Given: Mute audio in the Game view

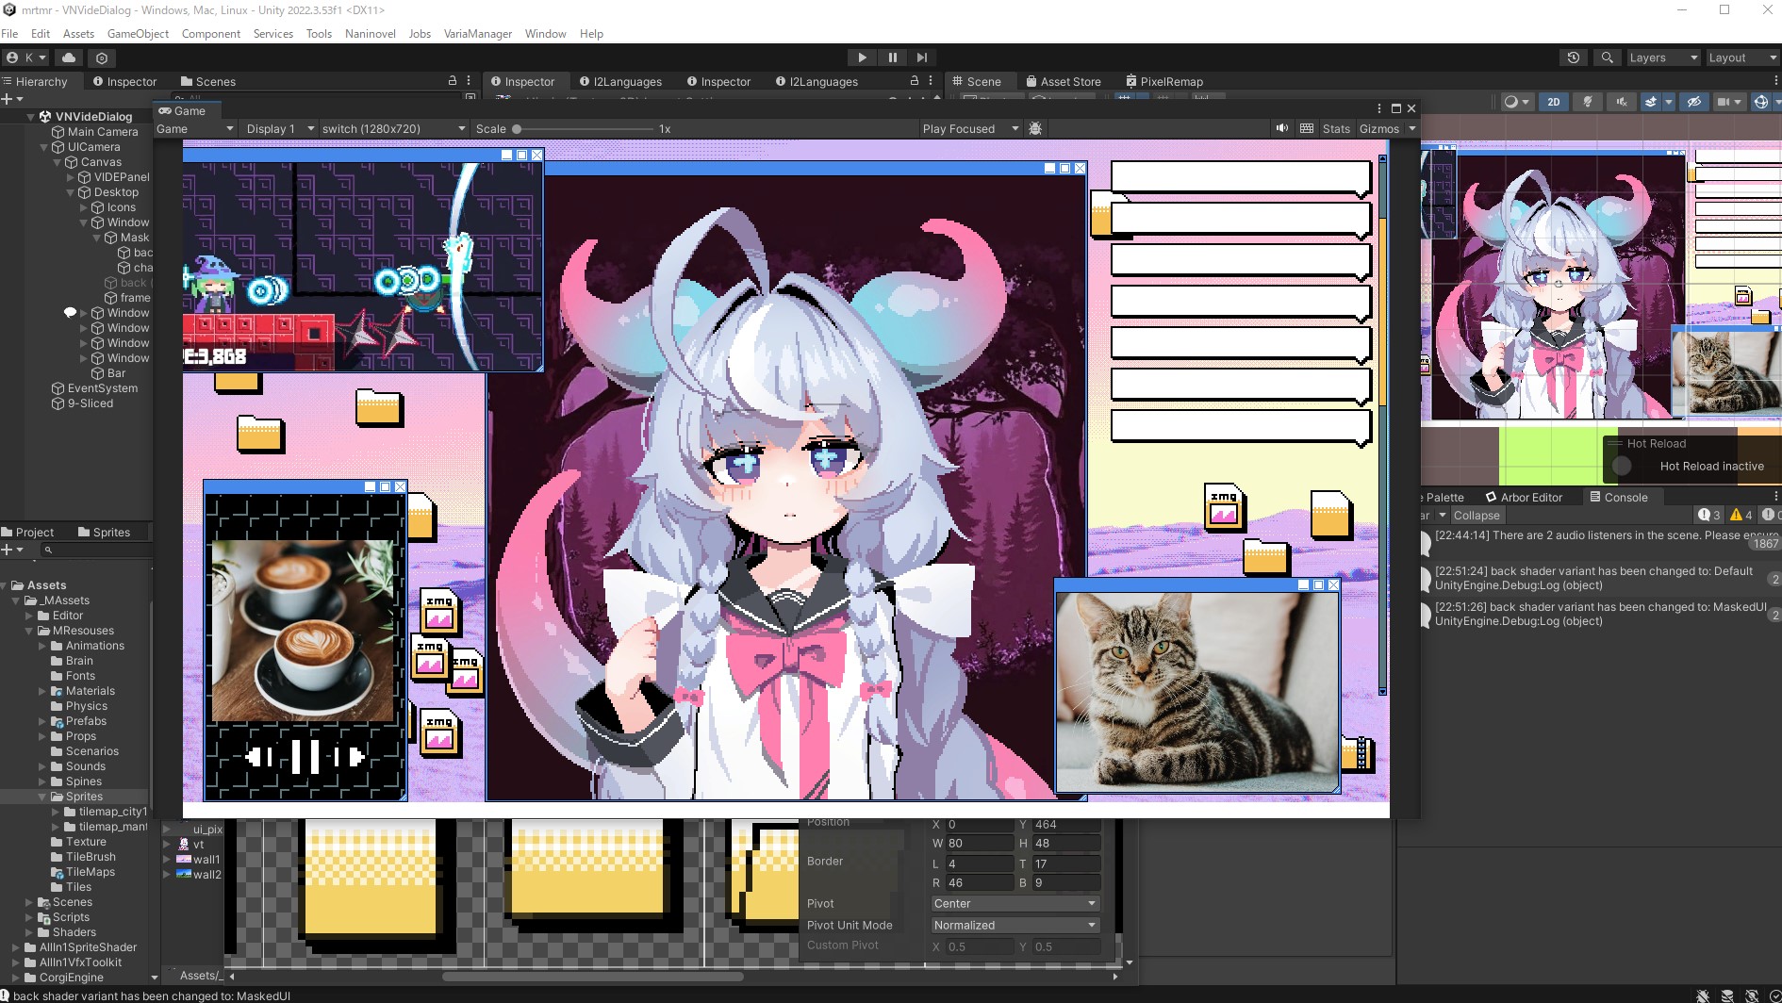Looking at the screenshot, I should click(1281, 129).
